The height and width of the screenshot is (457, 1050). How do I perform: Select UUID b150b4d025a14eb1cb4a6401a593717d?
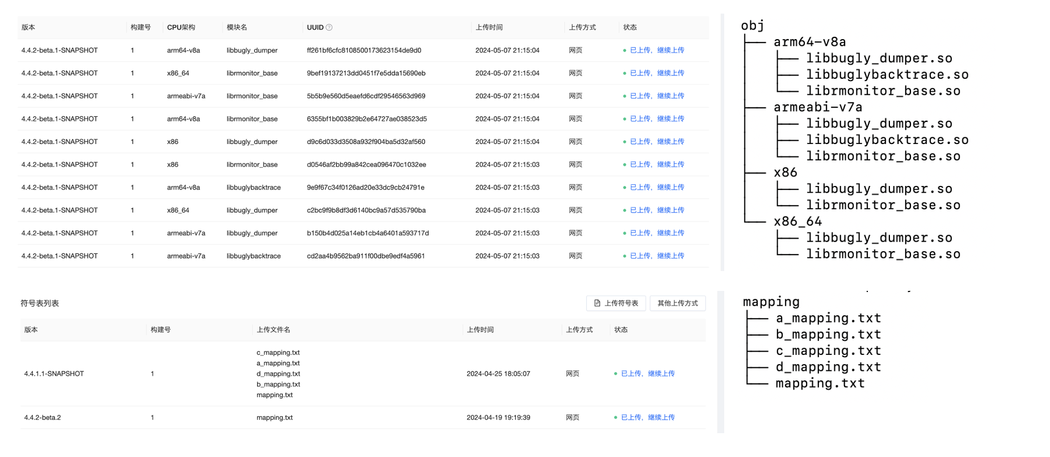coord(368,233)
